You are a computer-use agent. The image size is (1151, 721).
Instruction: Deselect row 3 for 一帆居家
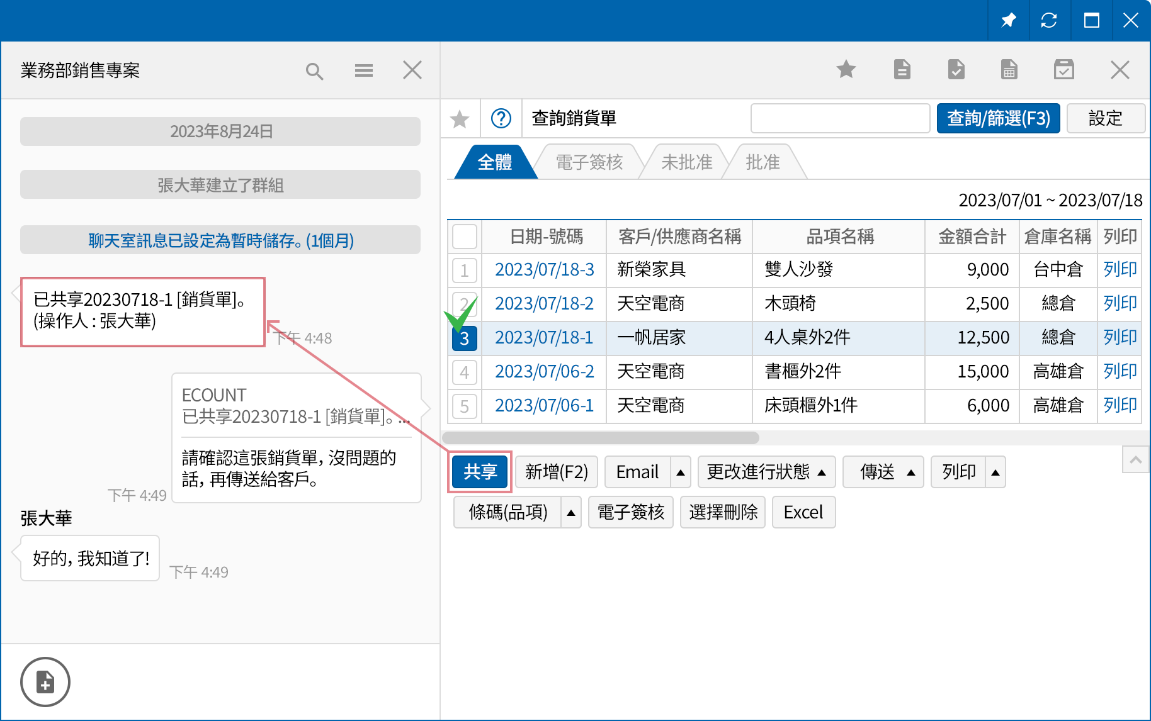(464, 338)
